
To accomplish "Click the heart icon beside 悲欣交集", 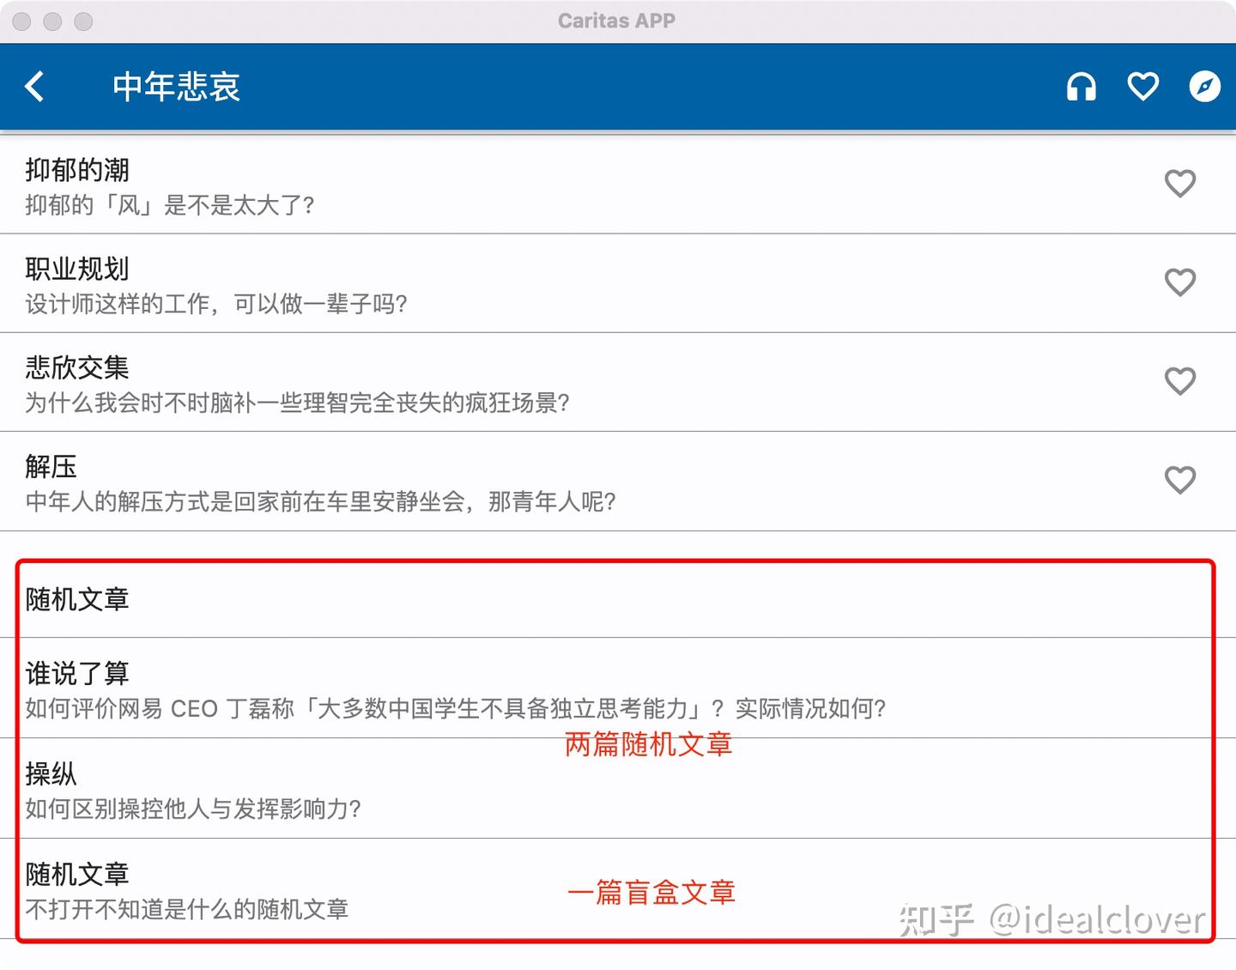I will [x=1180, y=381].
